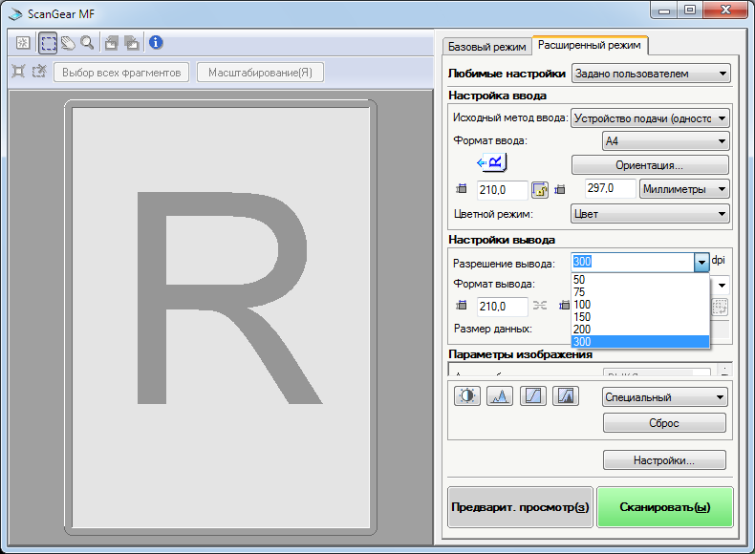Open the final review icon

coord(567,396)
